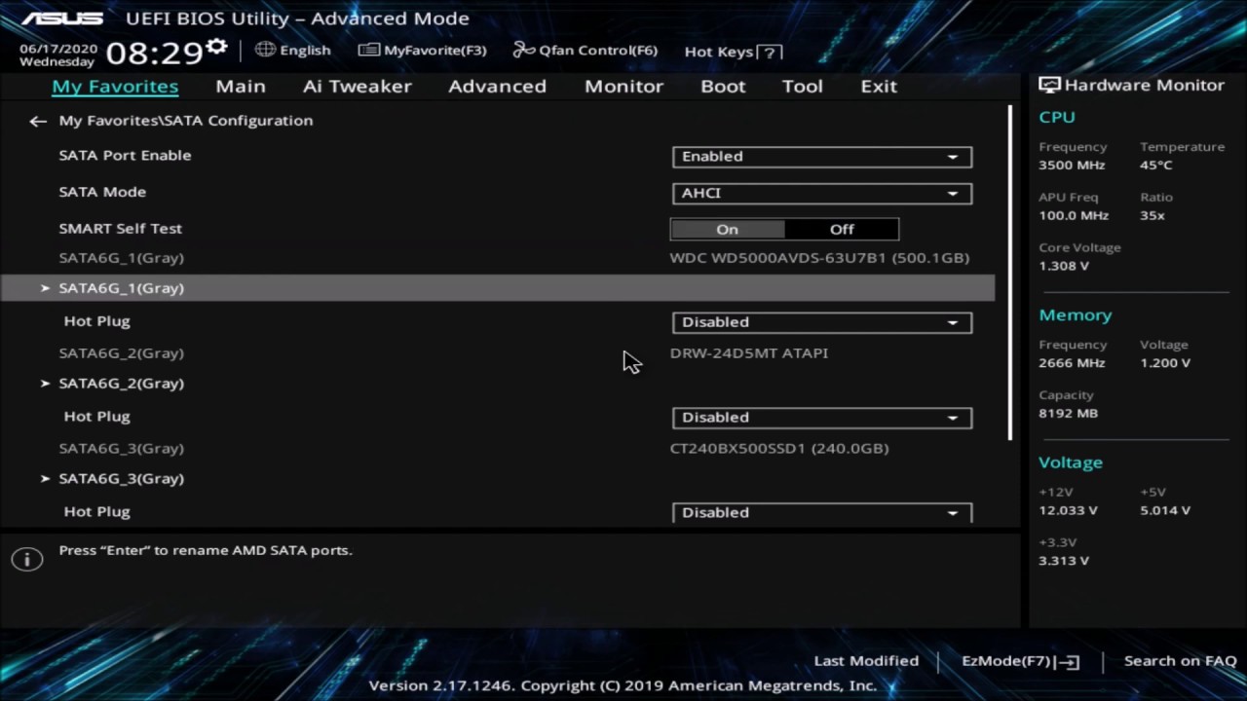
Task: Click +5V reading 5.014 V
Action: click(1165, 511)
